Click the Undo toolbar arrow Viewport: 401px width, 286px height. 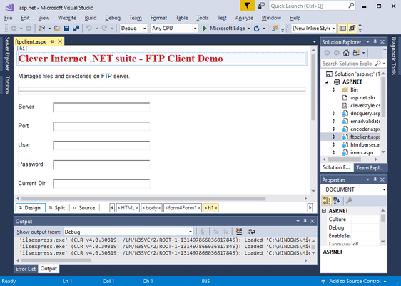click(x=89, y=29)
